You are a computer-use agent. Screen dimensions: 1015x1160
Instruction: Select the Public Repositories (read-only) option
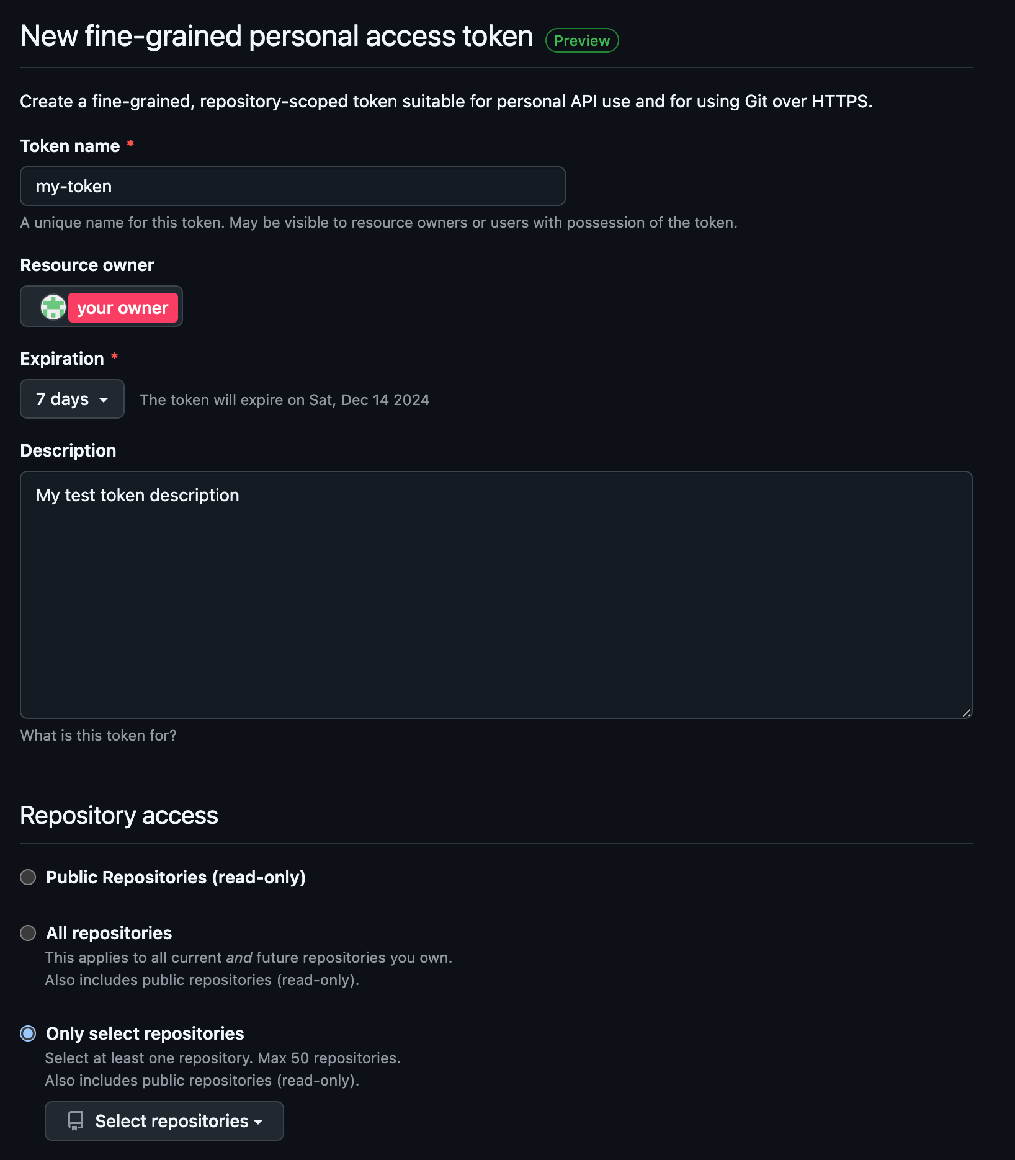point(27,877)
